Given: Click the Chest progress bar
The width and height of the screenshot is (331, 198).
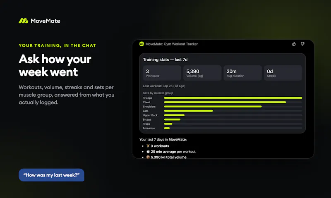Looking at the screenshot, I should (x=233, y=102).
